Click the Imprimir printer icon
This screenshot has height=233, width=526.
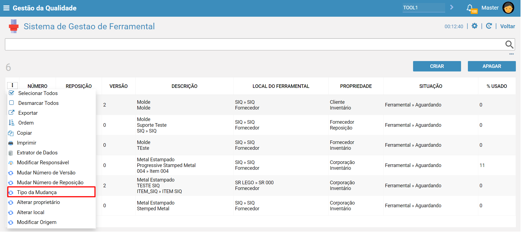point(11,143)
